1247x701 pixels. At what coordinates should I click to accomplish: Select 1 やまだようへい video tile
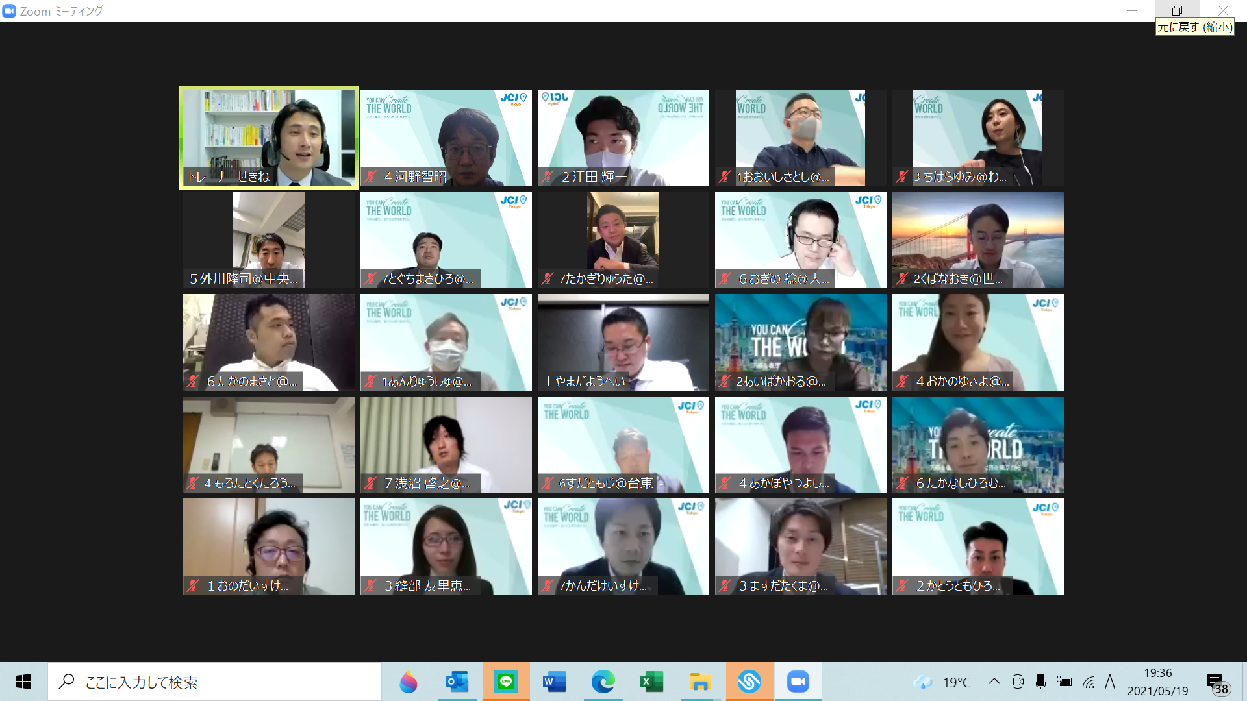tap(623, 342)
